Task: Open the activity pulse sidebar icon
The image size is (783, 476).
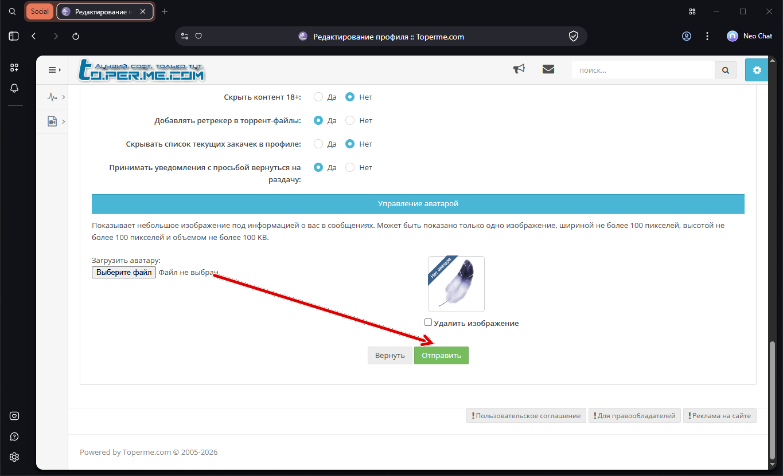Action: click(x=52, y=97)
